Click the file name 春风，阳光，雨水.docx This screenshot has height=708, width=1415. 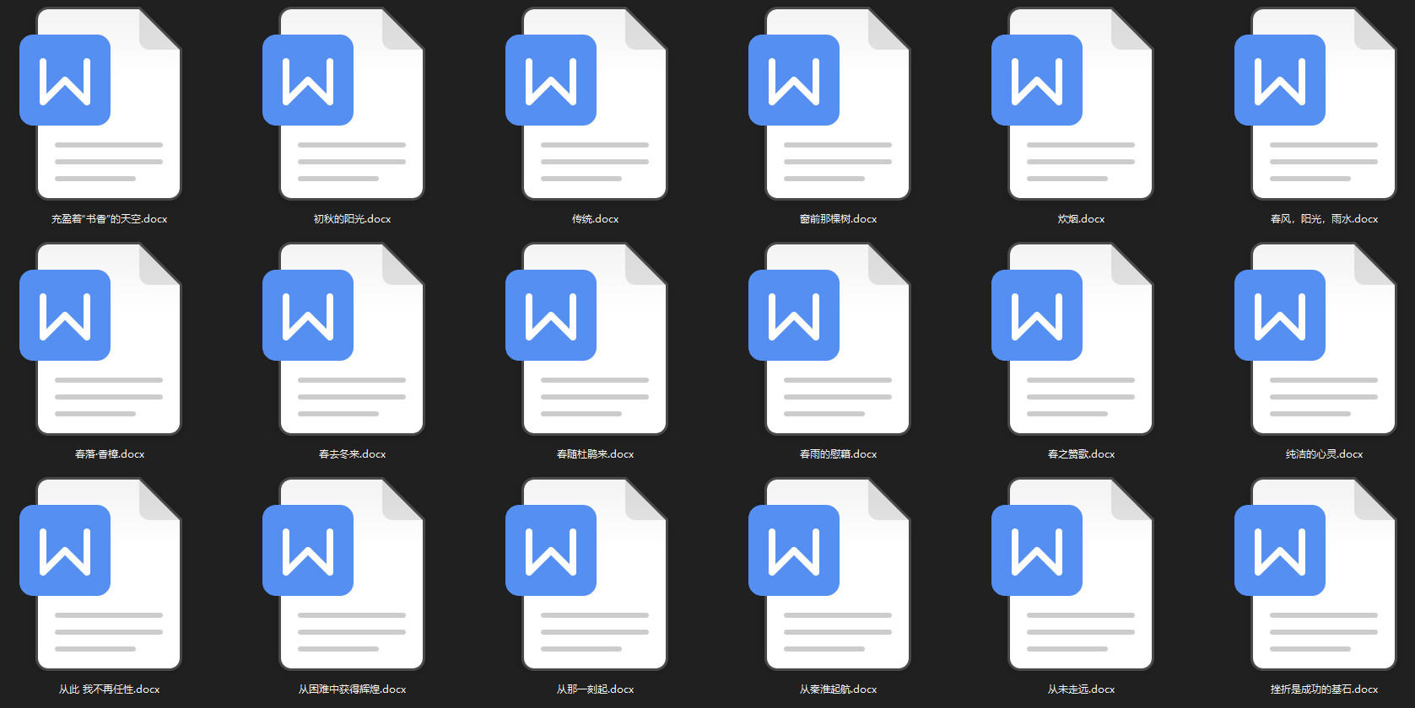pyautogui.click(x=1325, y=219)
